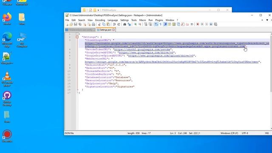Open the Plugins menu
272x153 pixels.
point(159,20)
